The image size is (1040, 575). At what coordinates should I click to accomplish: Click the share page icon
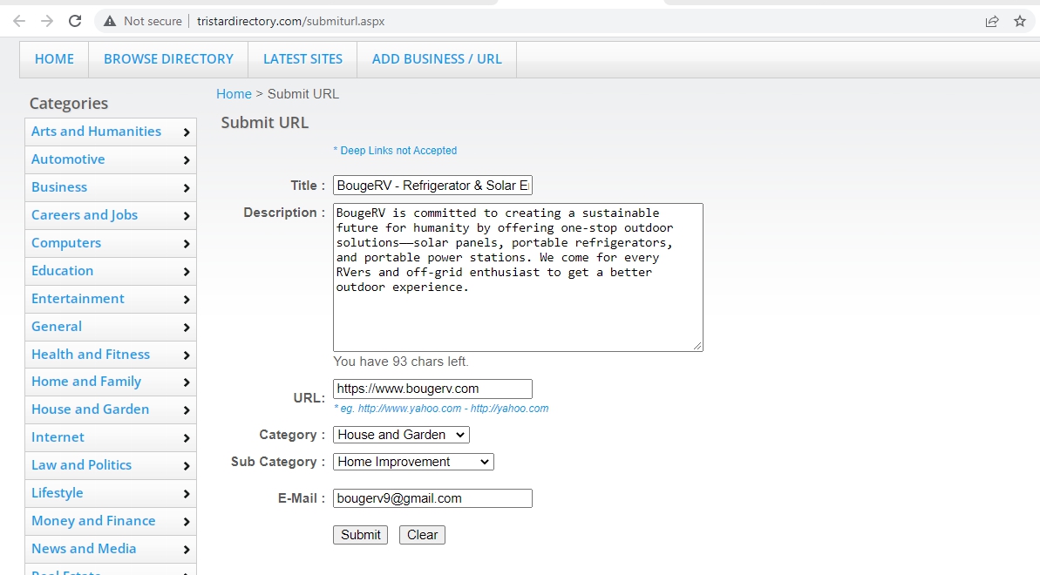[x=992, y=21]
